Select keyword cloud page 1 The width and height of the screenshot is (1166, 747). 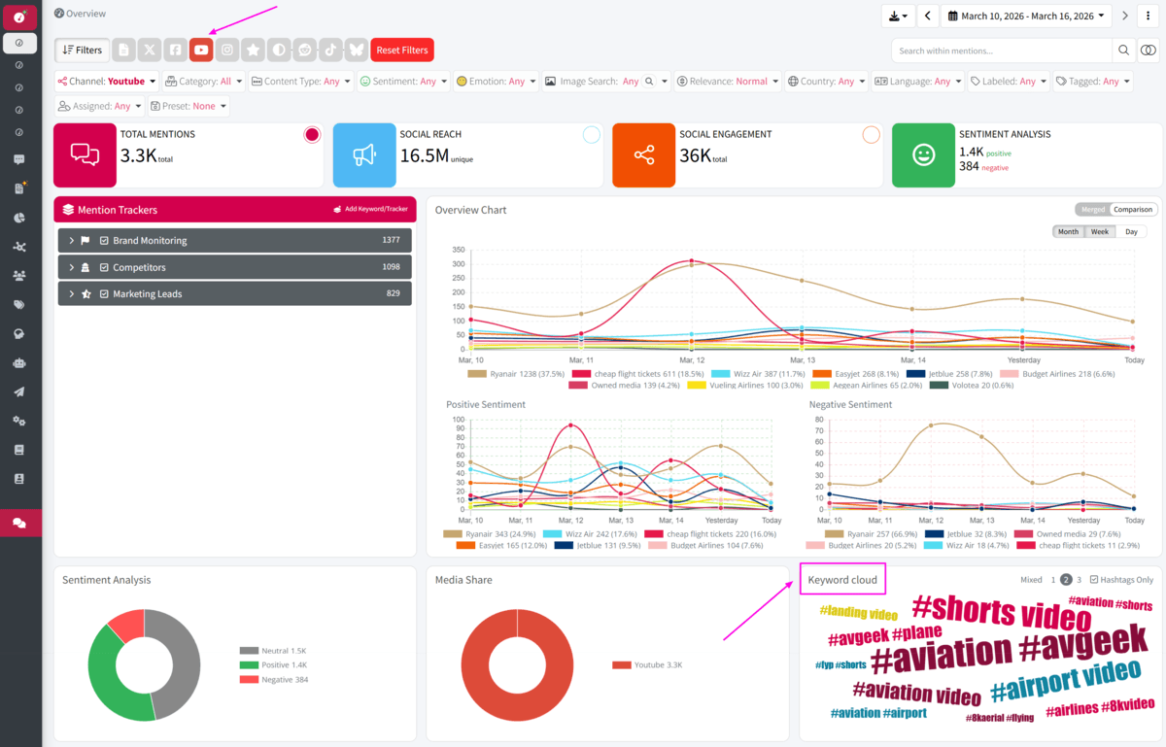(1052, 580)
